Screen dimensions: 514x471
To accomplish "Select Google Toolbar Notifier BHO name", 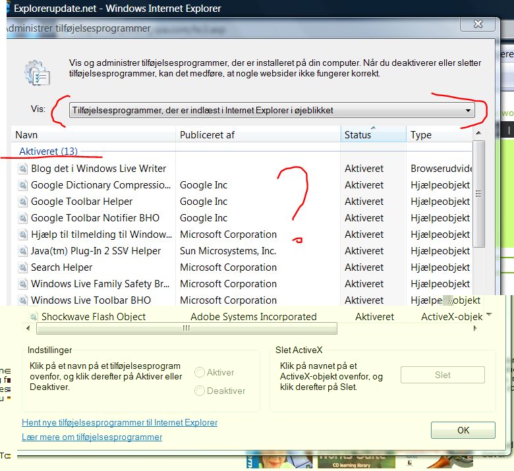I will coord(95,218).
